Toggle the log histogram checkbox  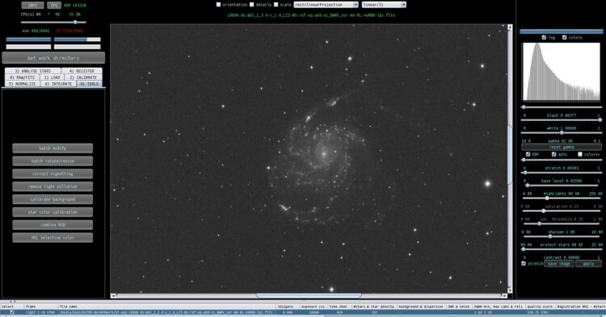pos(544,37)
